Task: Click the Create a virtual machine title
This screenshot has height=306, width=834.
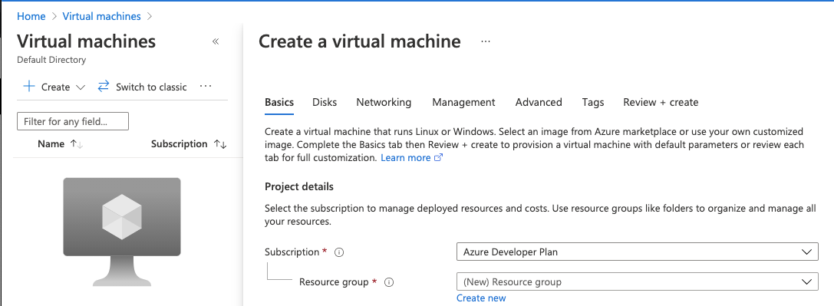Action: click(x=360, y=41)
